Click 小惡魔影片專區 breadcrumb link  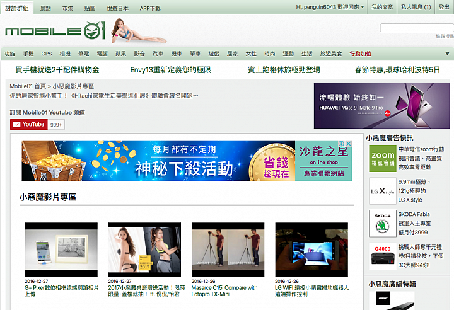pyautogui.click(x=73, y=86)
